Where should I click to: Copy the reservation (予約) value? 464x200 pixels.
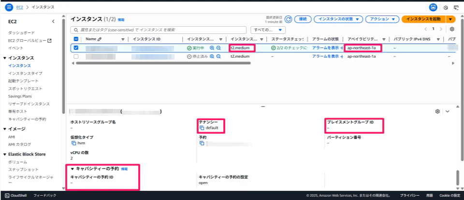202,143
